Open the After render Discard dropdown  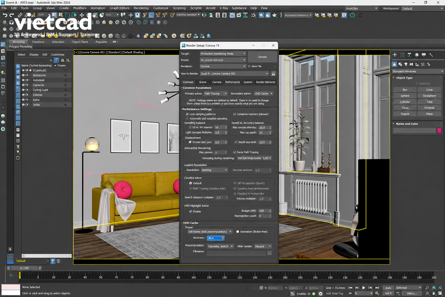[x=263, y=247]
